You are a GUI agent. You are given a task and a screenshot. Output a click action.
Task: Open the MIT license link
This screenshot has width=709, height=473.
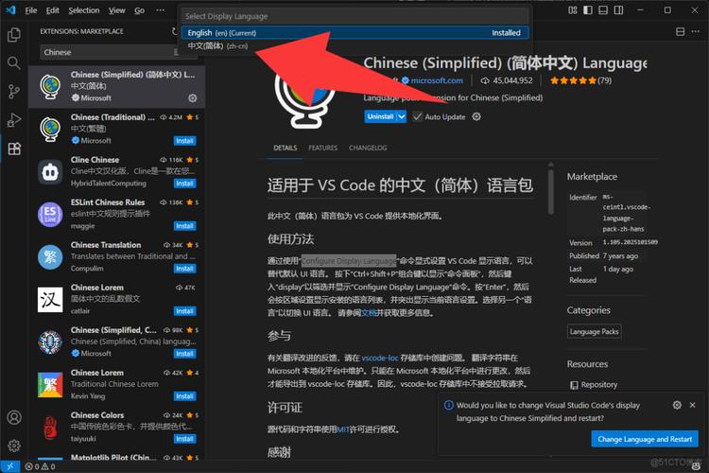click(x=343, y=429)
